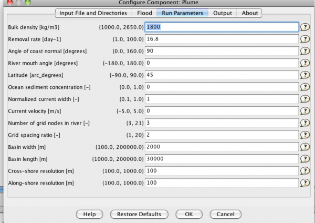Click help icon for Grid spacing ratio

[x=304, y=135]
